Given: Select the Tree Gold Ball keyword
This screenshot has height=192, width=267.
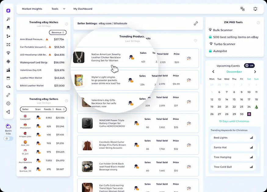Looking at the screenshot, I should (233, 167).
